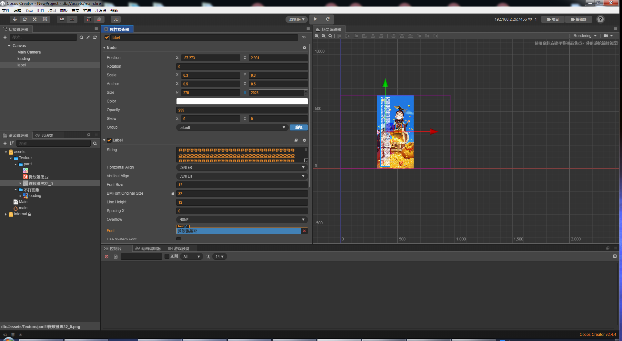Enable the 正则 regex checkbox
Screen dimensions: 622x341
167,256
